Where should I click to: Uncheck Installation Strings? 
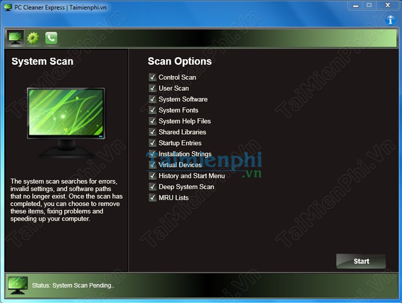click(x=153, y=154)
